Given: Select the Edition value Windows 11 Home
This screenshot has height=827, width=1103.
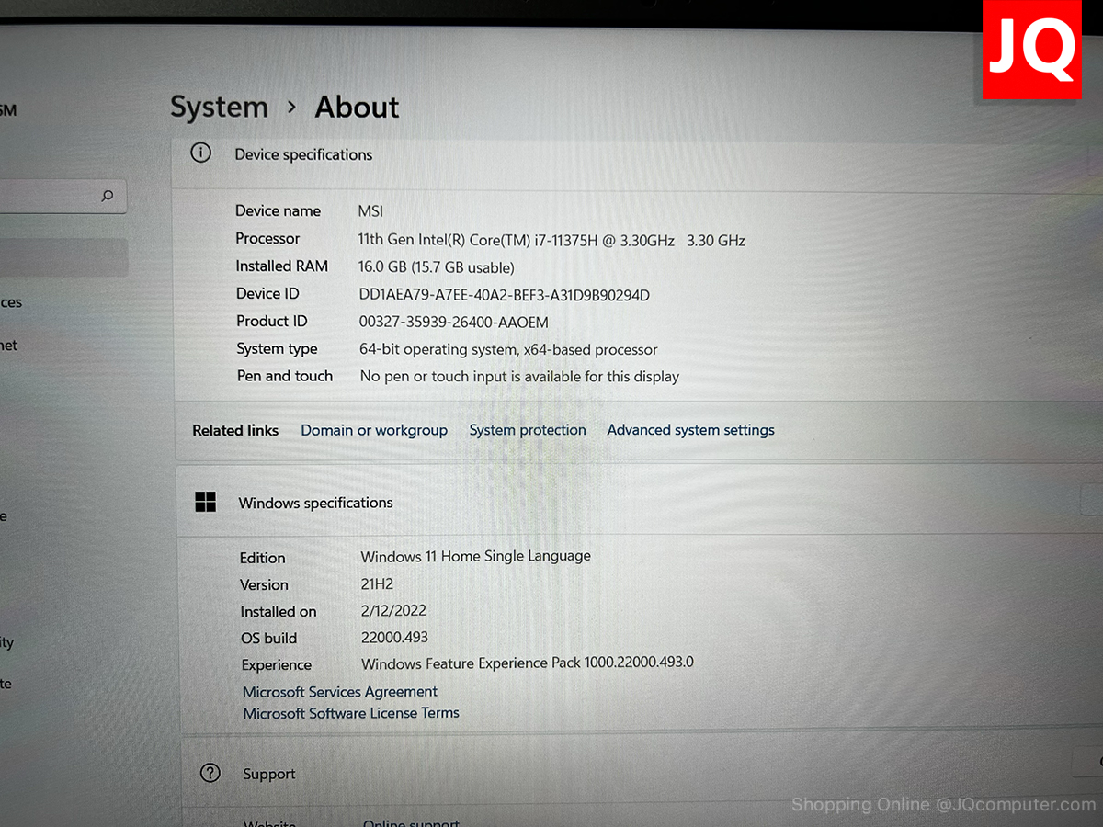Looking at the screenshot, I should coord(476,557).
